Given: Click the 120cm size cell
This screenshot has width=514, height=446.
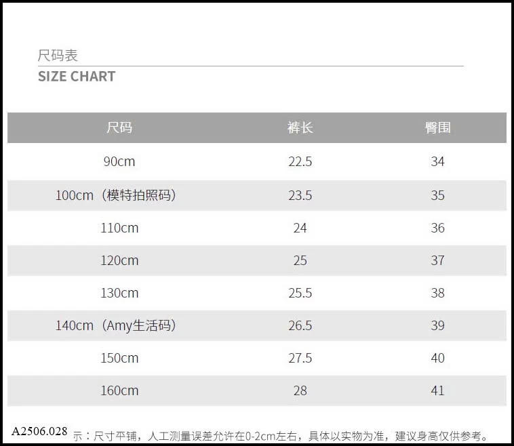Looking at the screenshot, I should click(119, 260).
